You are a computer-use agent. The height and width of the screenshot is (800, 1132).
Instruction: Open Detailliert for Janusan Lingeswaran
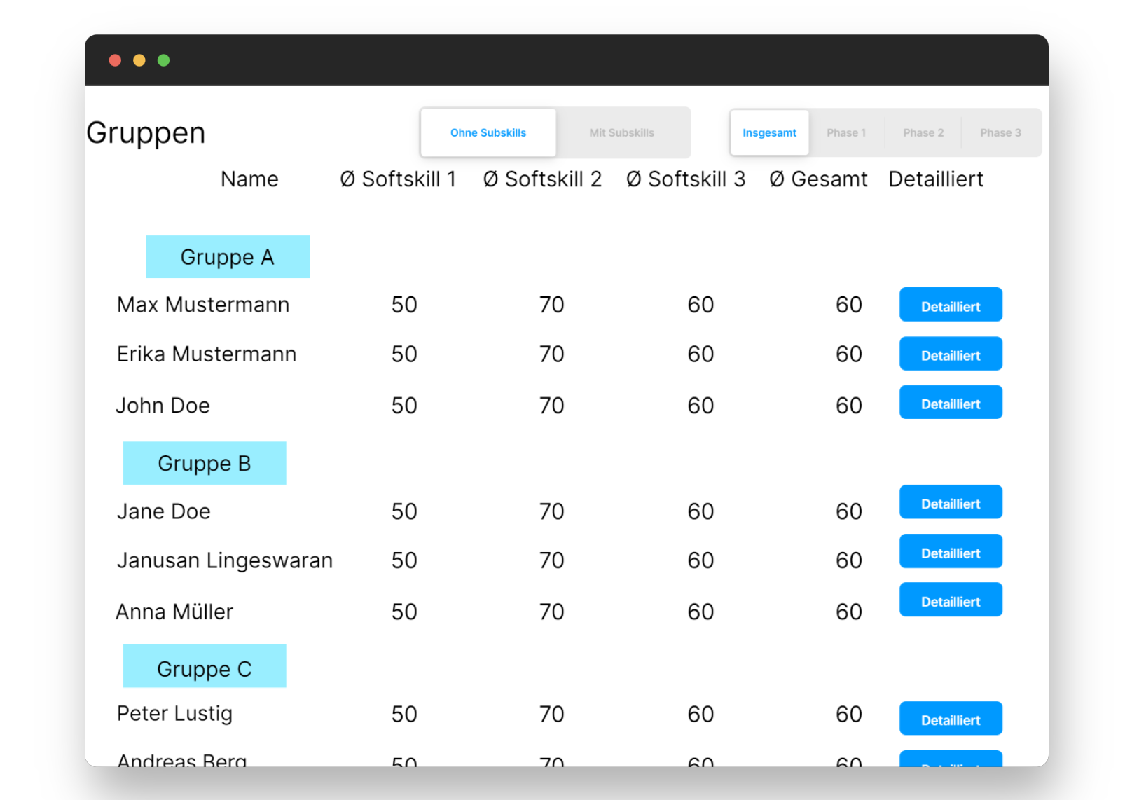click(951, 551)
